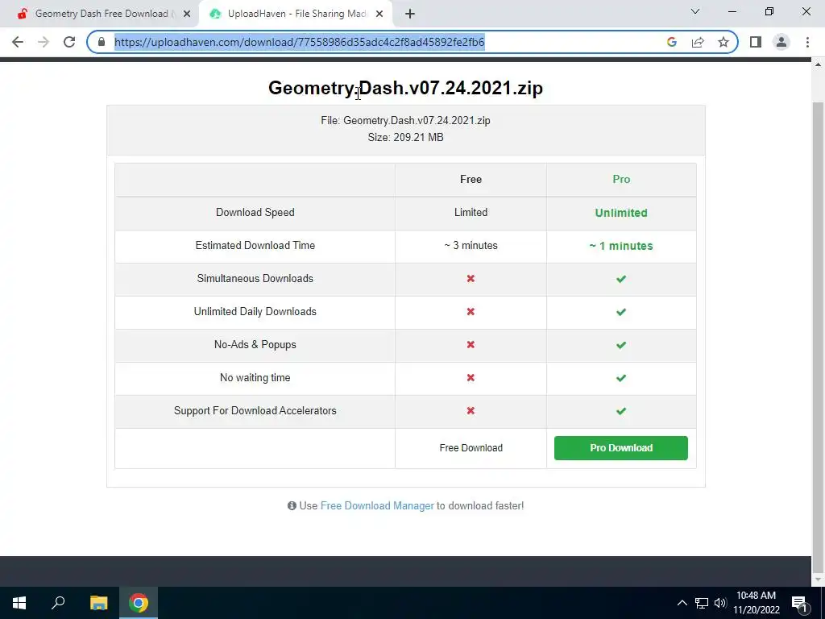Click the Google search icon in address bar
The image size is (825, 619).
(671, 42)
